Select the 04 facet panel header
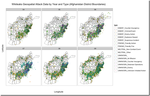150x96 pixels. (x=23, y=10)
